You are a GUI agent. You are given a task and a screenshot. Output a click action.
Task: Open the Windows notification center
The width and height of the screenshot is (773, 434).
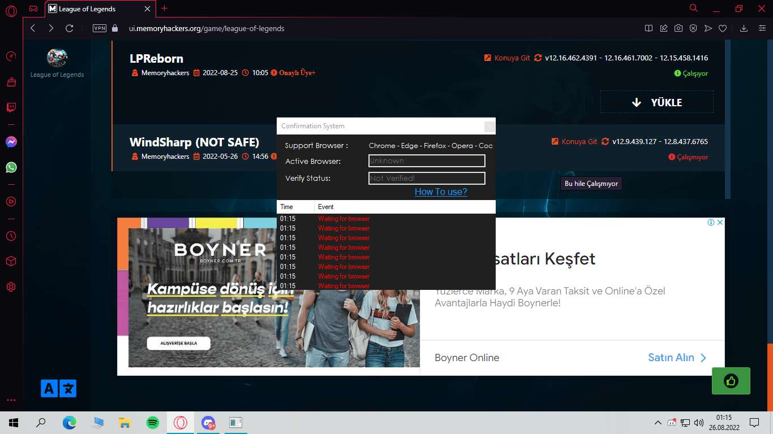point(754,423)
